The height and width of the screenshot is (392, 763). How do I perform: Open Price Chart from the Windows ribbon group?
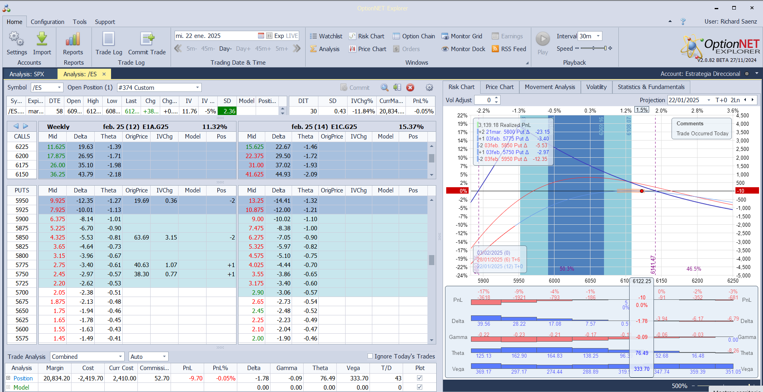point(368,49)
